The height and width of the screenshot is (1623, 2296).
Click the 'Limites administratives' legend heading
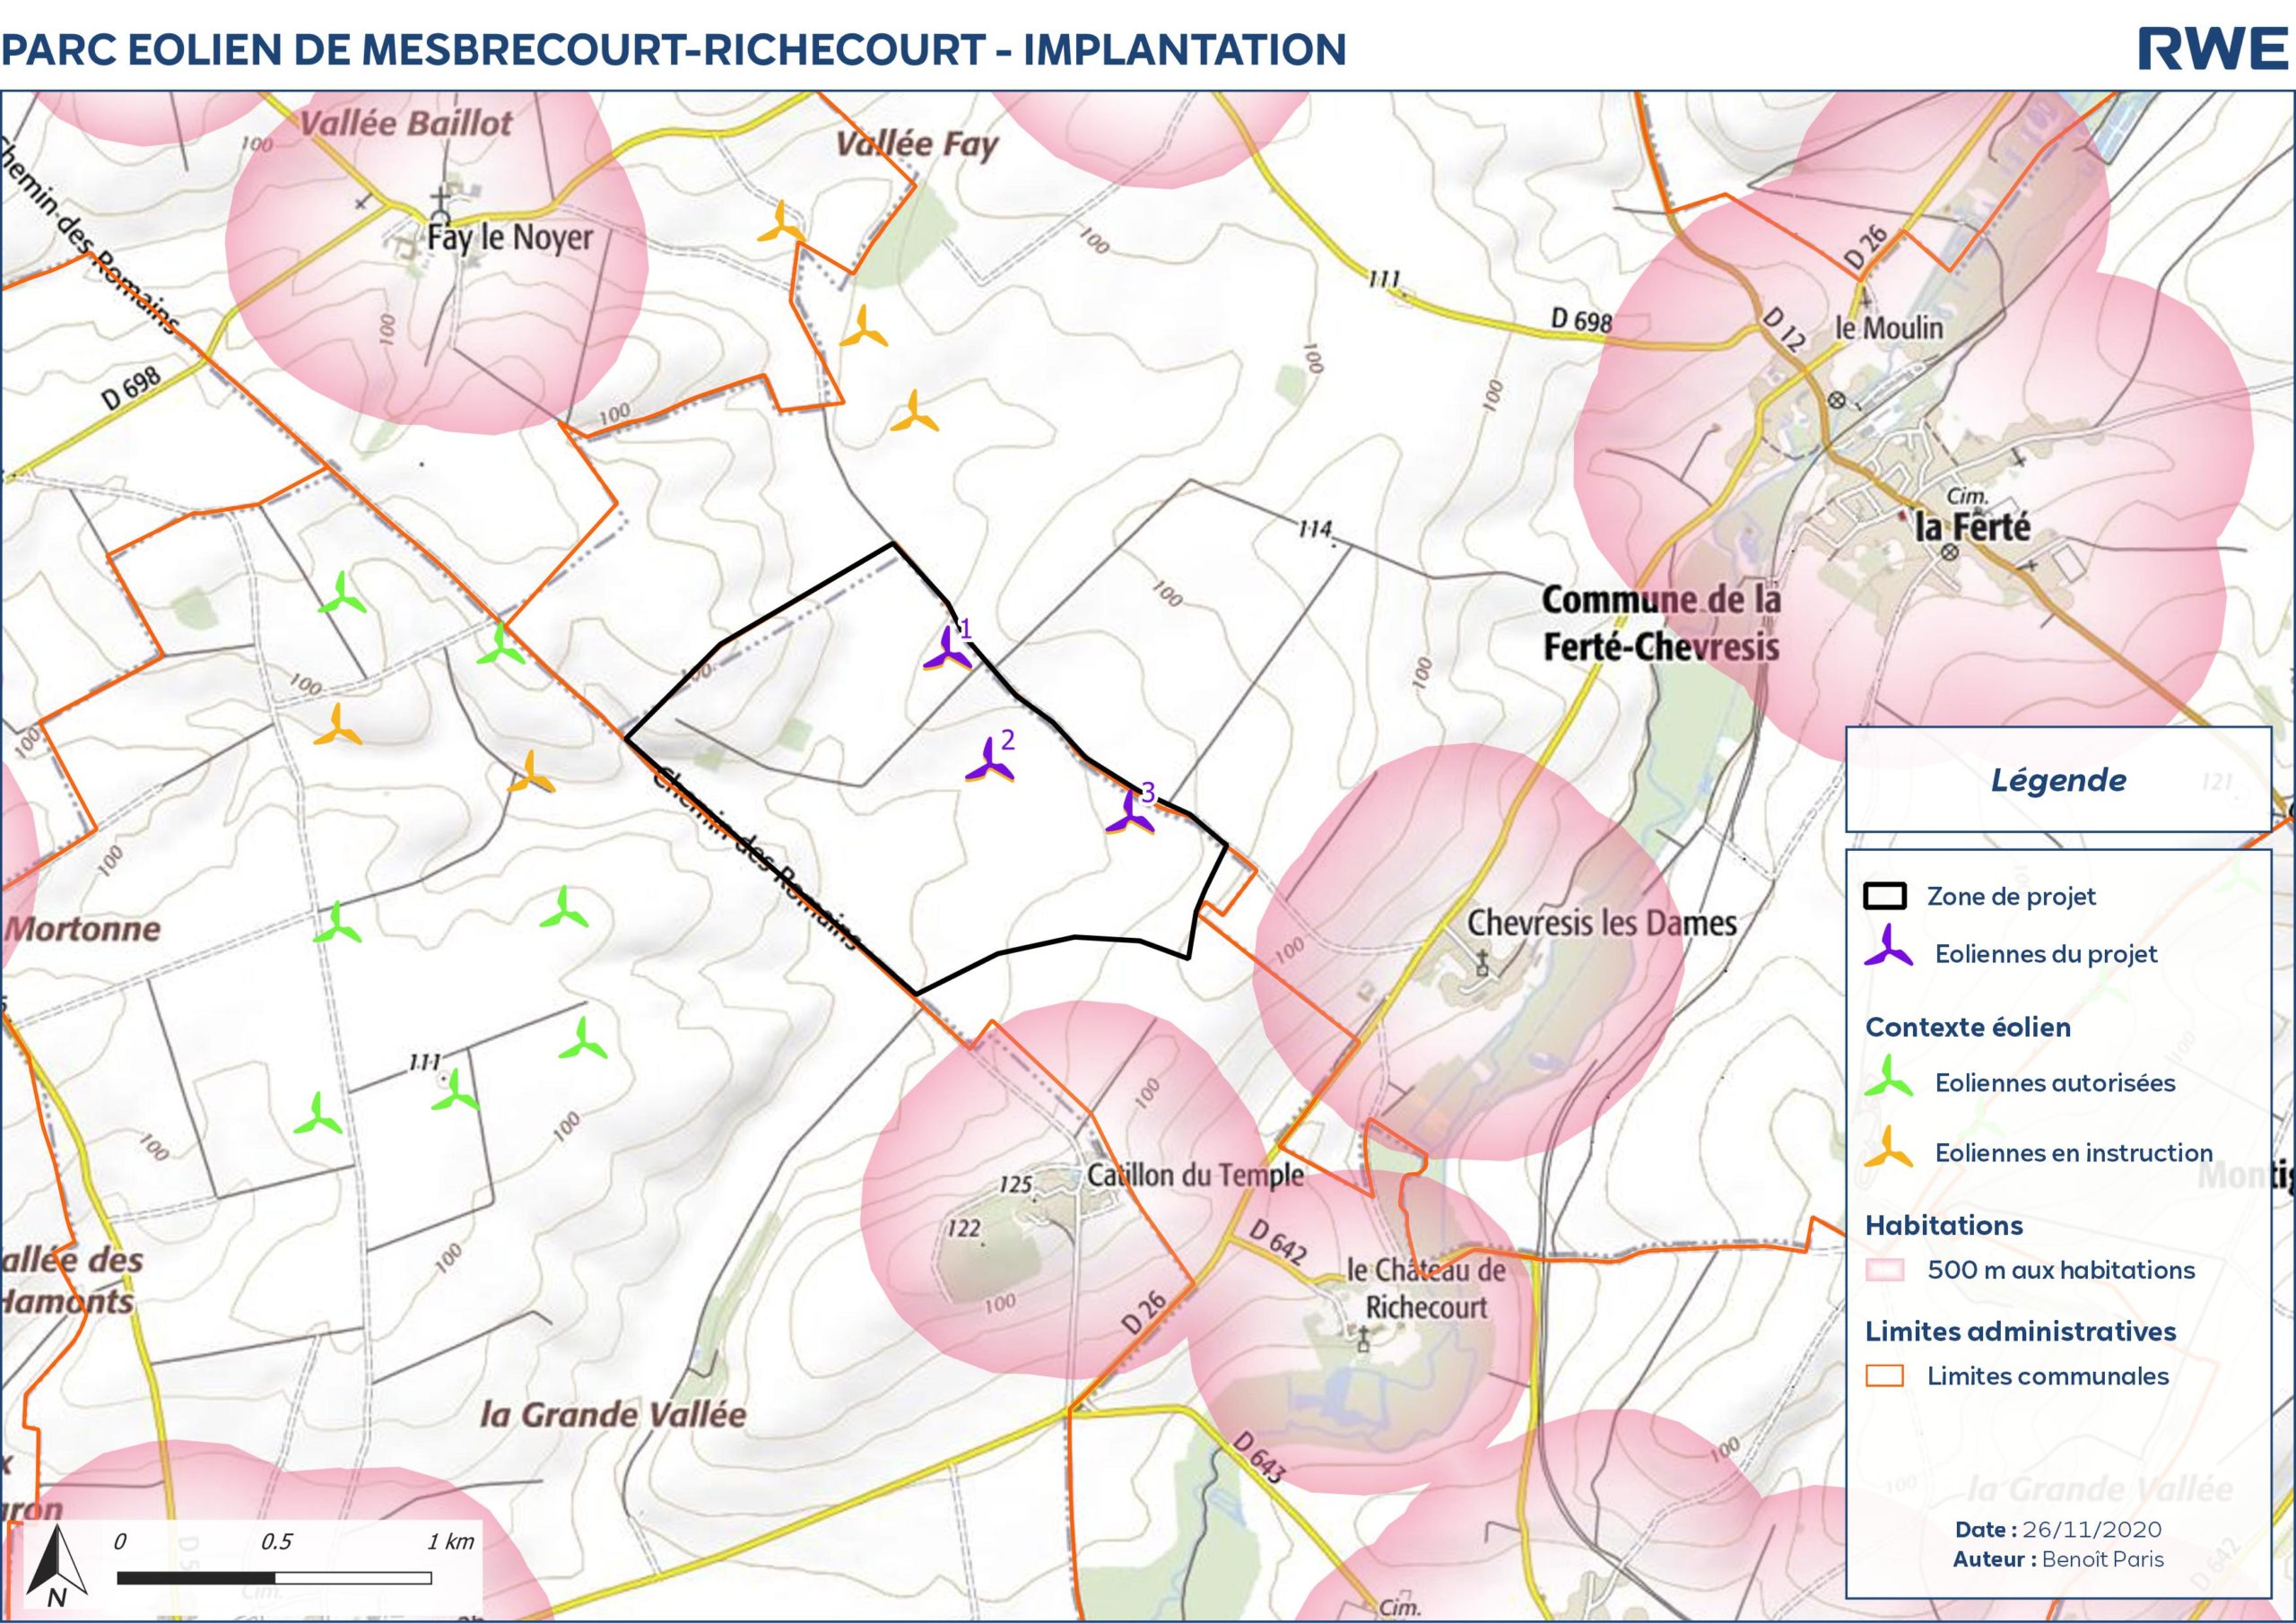pos(2021,1331)
